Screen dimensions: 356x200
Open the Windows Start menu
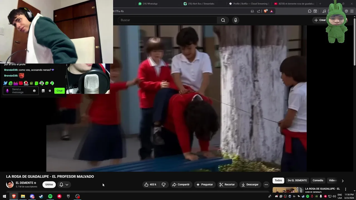pos(4,196)
